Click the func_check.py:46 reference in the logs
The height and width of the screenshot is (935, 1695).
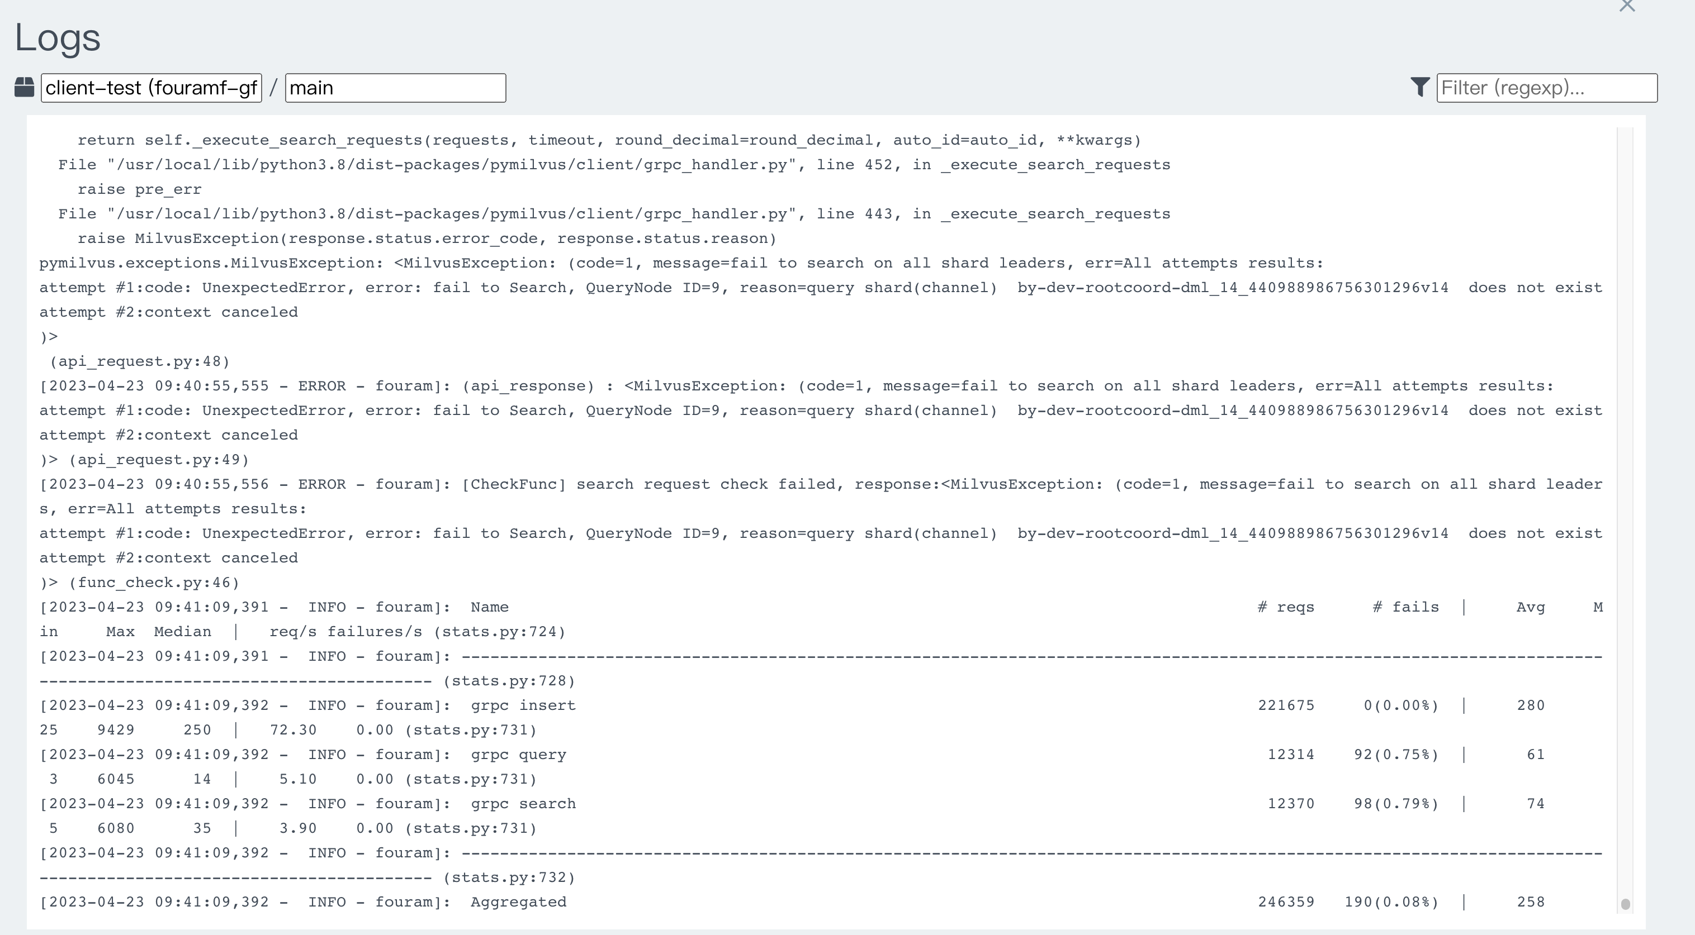pos(155,582)
